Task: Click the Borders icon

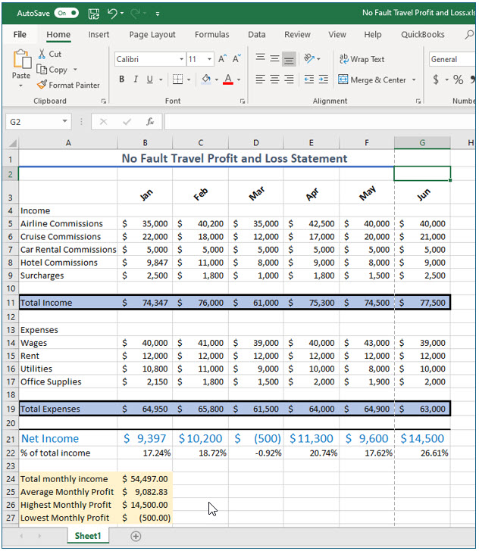Action: 178,79
